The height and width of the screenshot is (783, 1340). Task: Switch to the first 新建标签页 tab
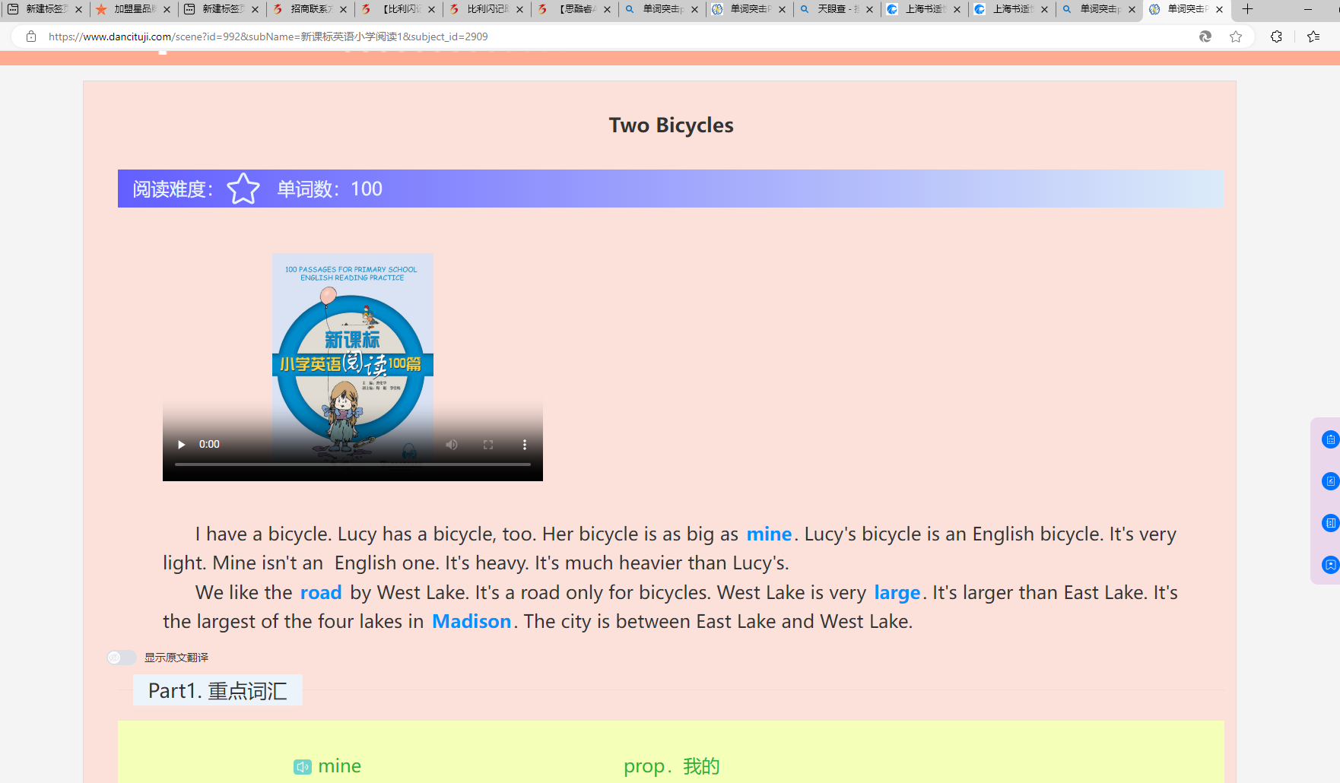46,9
